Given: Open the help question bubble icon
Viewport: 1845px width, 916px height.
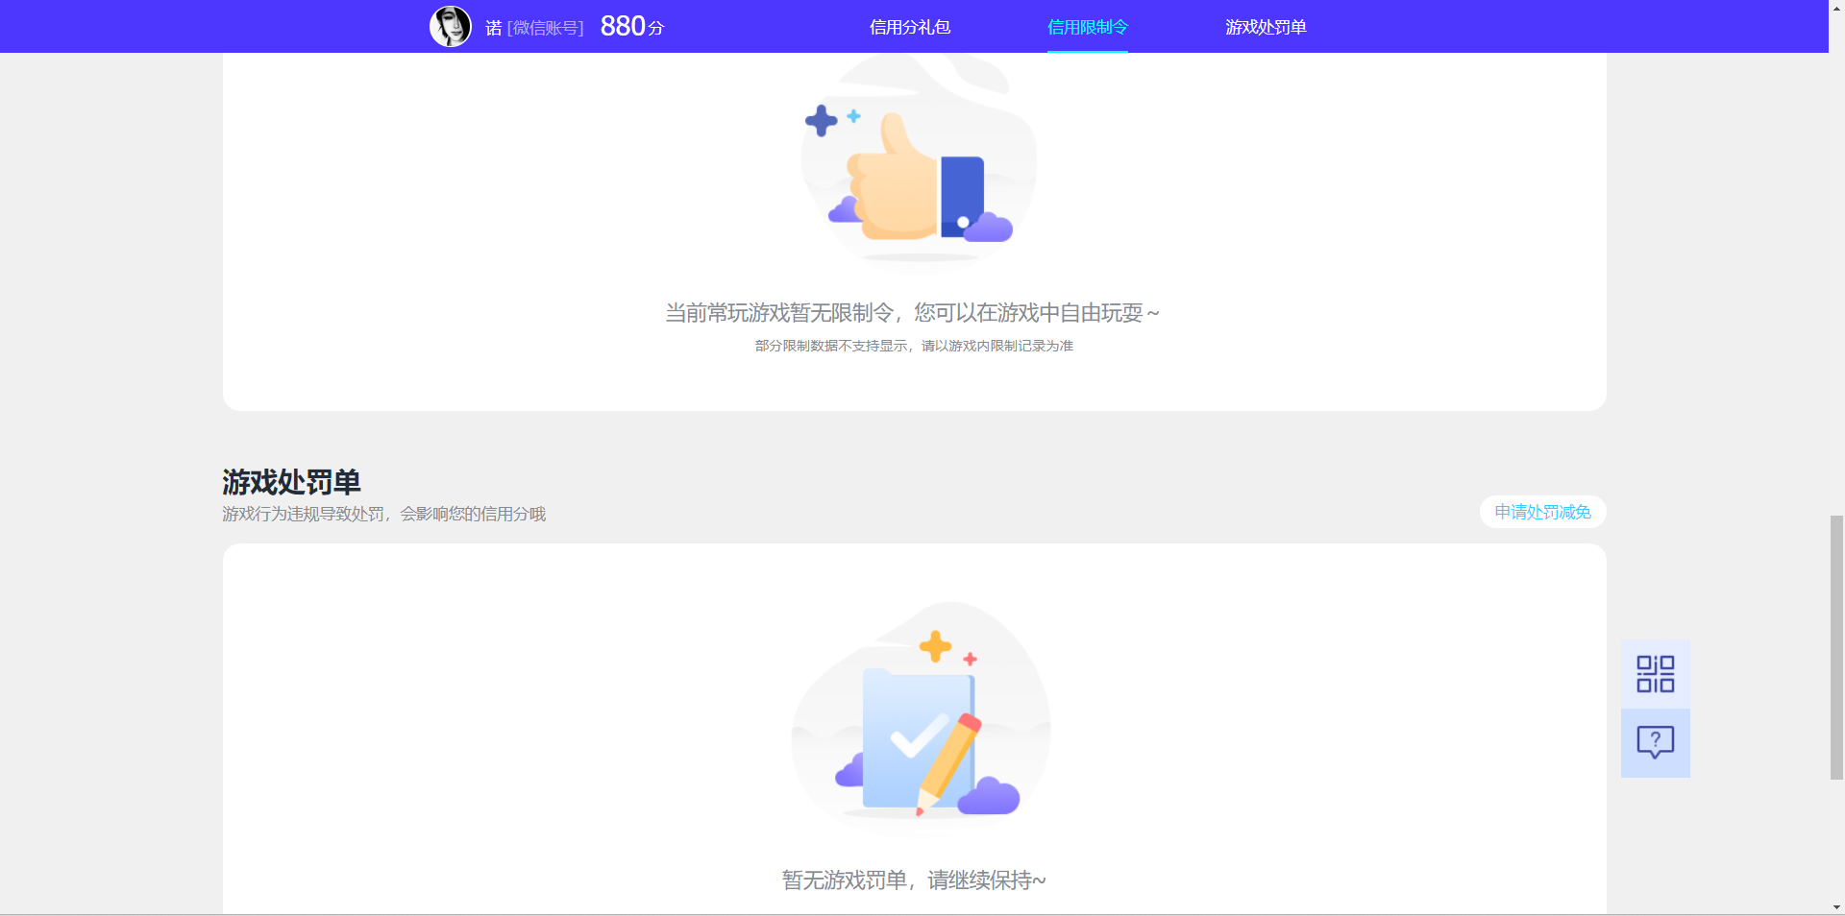Looking at the screenshot, I should [x=1655, y=742].
